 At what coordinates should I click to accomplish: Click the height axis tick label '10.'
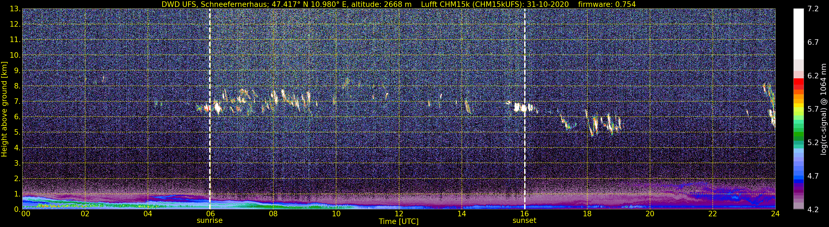(x=15, y=55)
